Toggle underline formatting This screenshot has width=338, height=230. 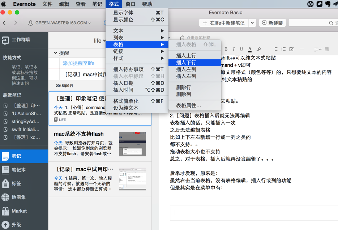[241, 49]
